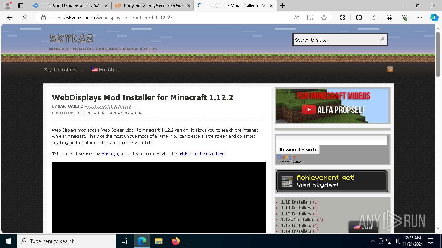
Task: Stop loading the page
Action: (25, 18)
